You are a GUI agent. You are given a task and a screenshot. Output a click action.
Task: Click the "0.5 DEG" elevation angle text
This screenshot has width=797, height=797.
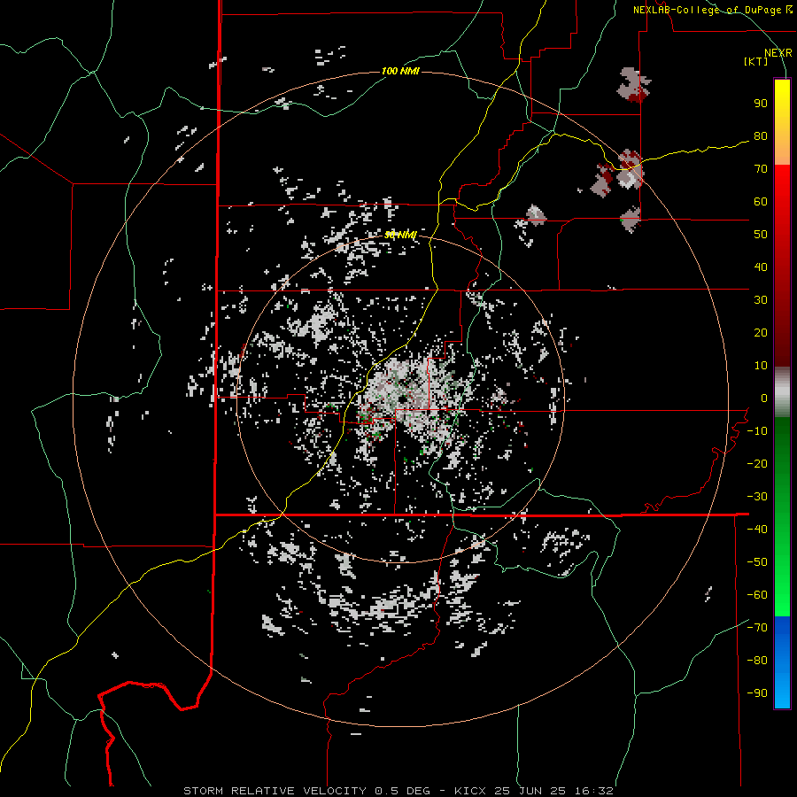coord(403,791)
